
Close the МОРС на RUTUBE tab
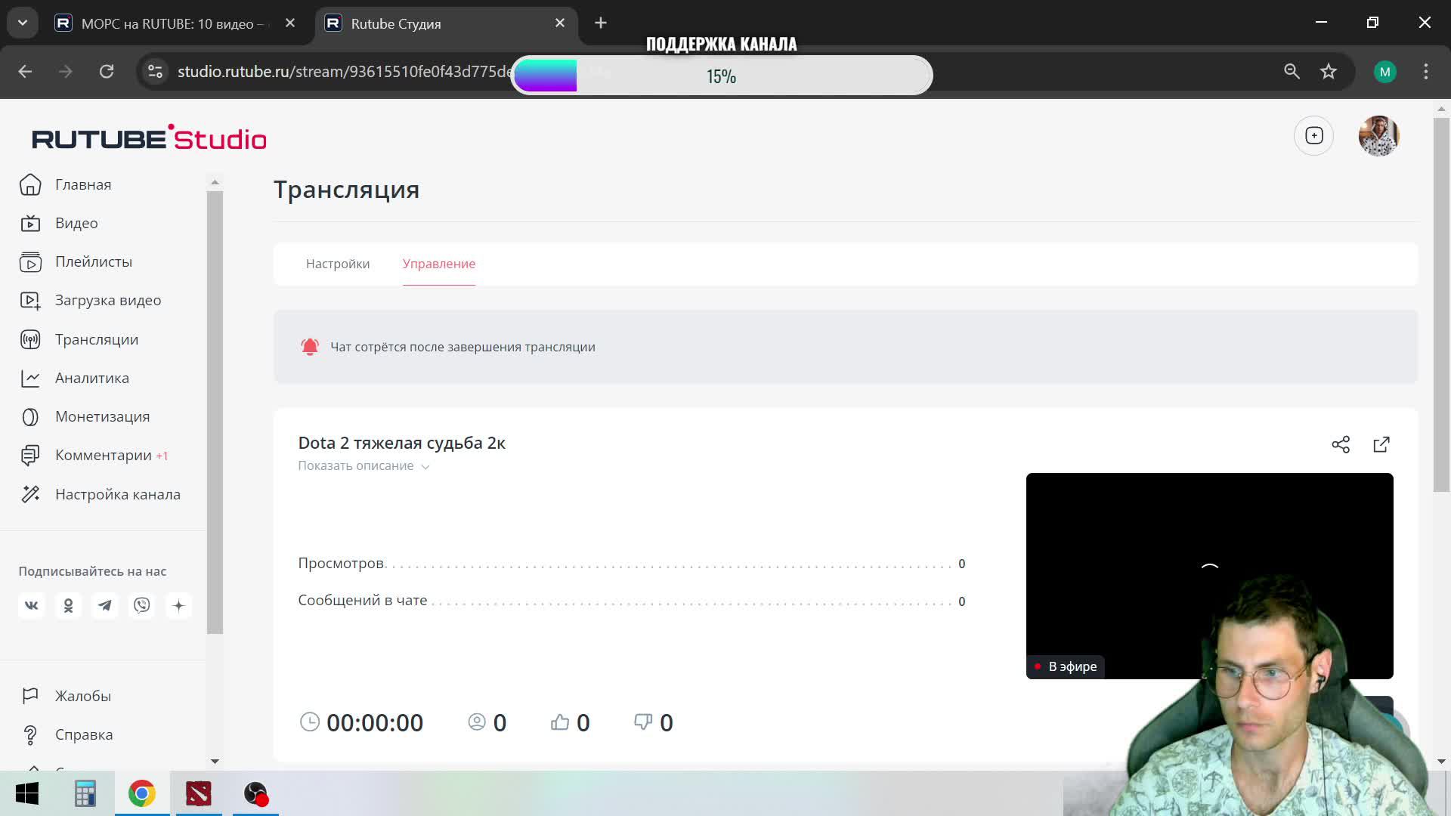[x=290, y=23]
